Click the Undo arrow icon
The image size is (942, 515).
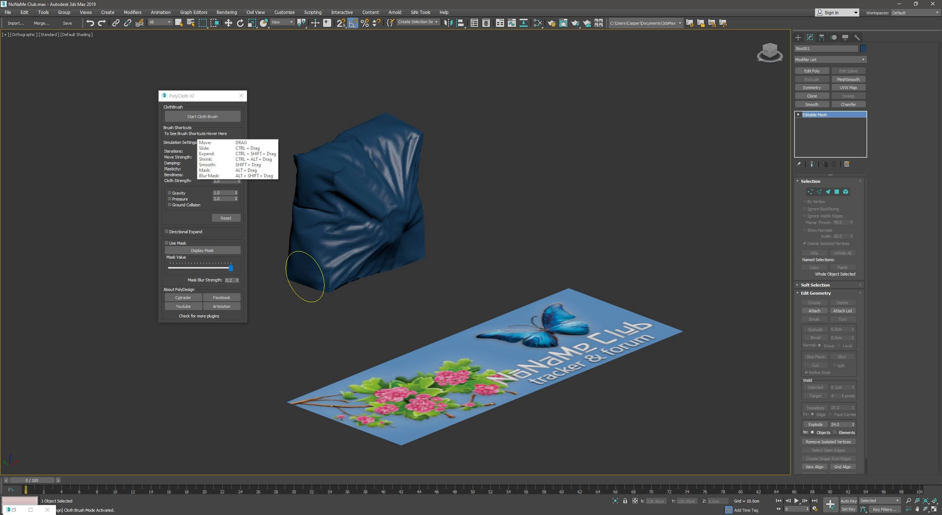90,23
